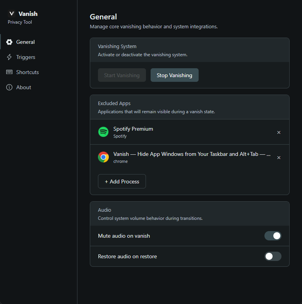Click the Vanish app name in the sidebar
Viewport: 302px width, 304px height.
pyautogui.click(x=28, y=14)
